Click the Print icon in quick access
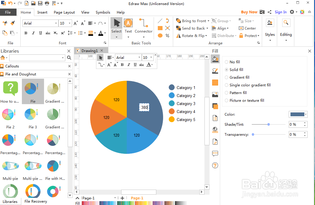 point(47,3)
